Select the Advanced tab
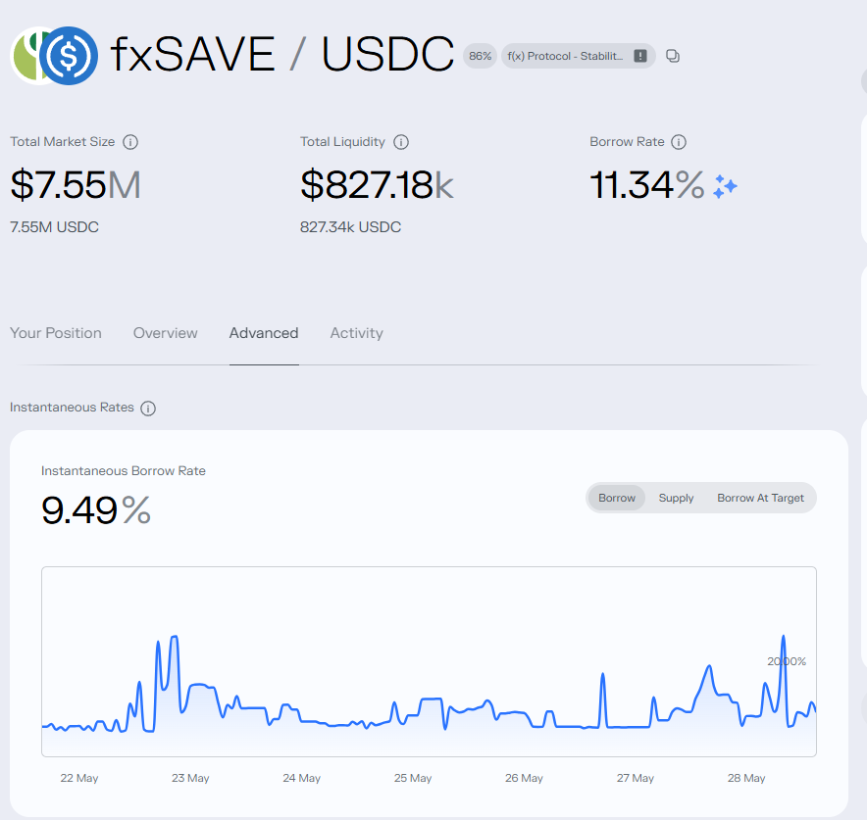The width and height of the screenshot is (867, 820). (264, 333)
